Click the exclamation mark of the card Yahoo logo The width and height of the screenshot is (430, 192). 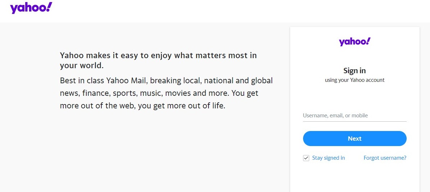point(368,41)
